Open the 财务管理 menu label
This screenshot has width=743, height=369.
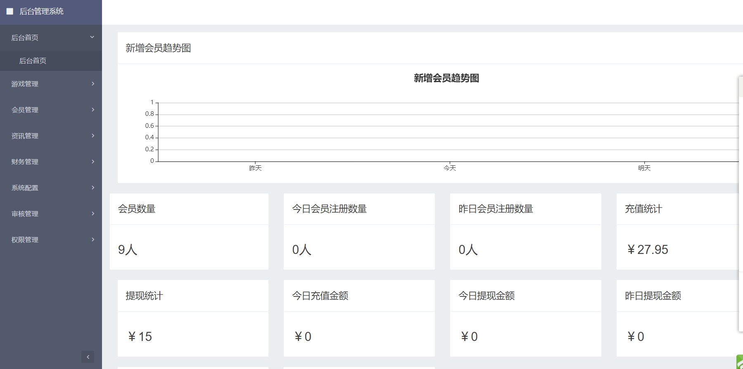pos(25,162)
